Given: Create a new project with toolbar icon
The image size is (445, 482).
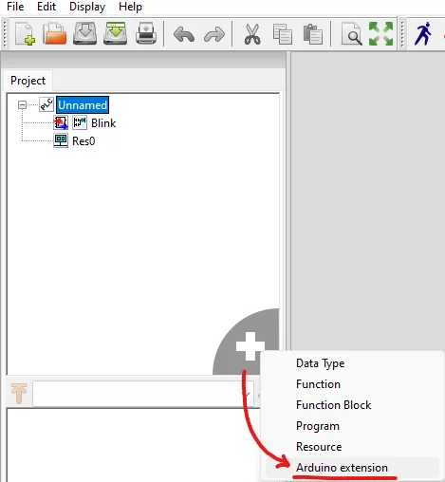Looking at the screenshot, I should [25, 33].
